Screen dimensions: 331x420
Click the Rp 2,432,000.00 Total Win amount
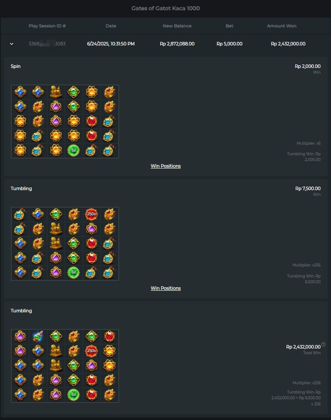tap(303, 347)
